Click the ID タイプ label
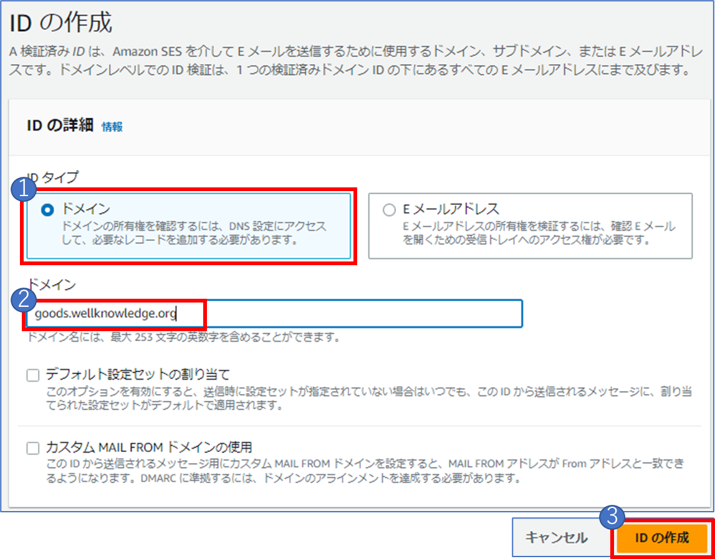This screenshot has height=559, width=715. pos(52,178)
